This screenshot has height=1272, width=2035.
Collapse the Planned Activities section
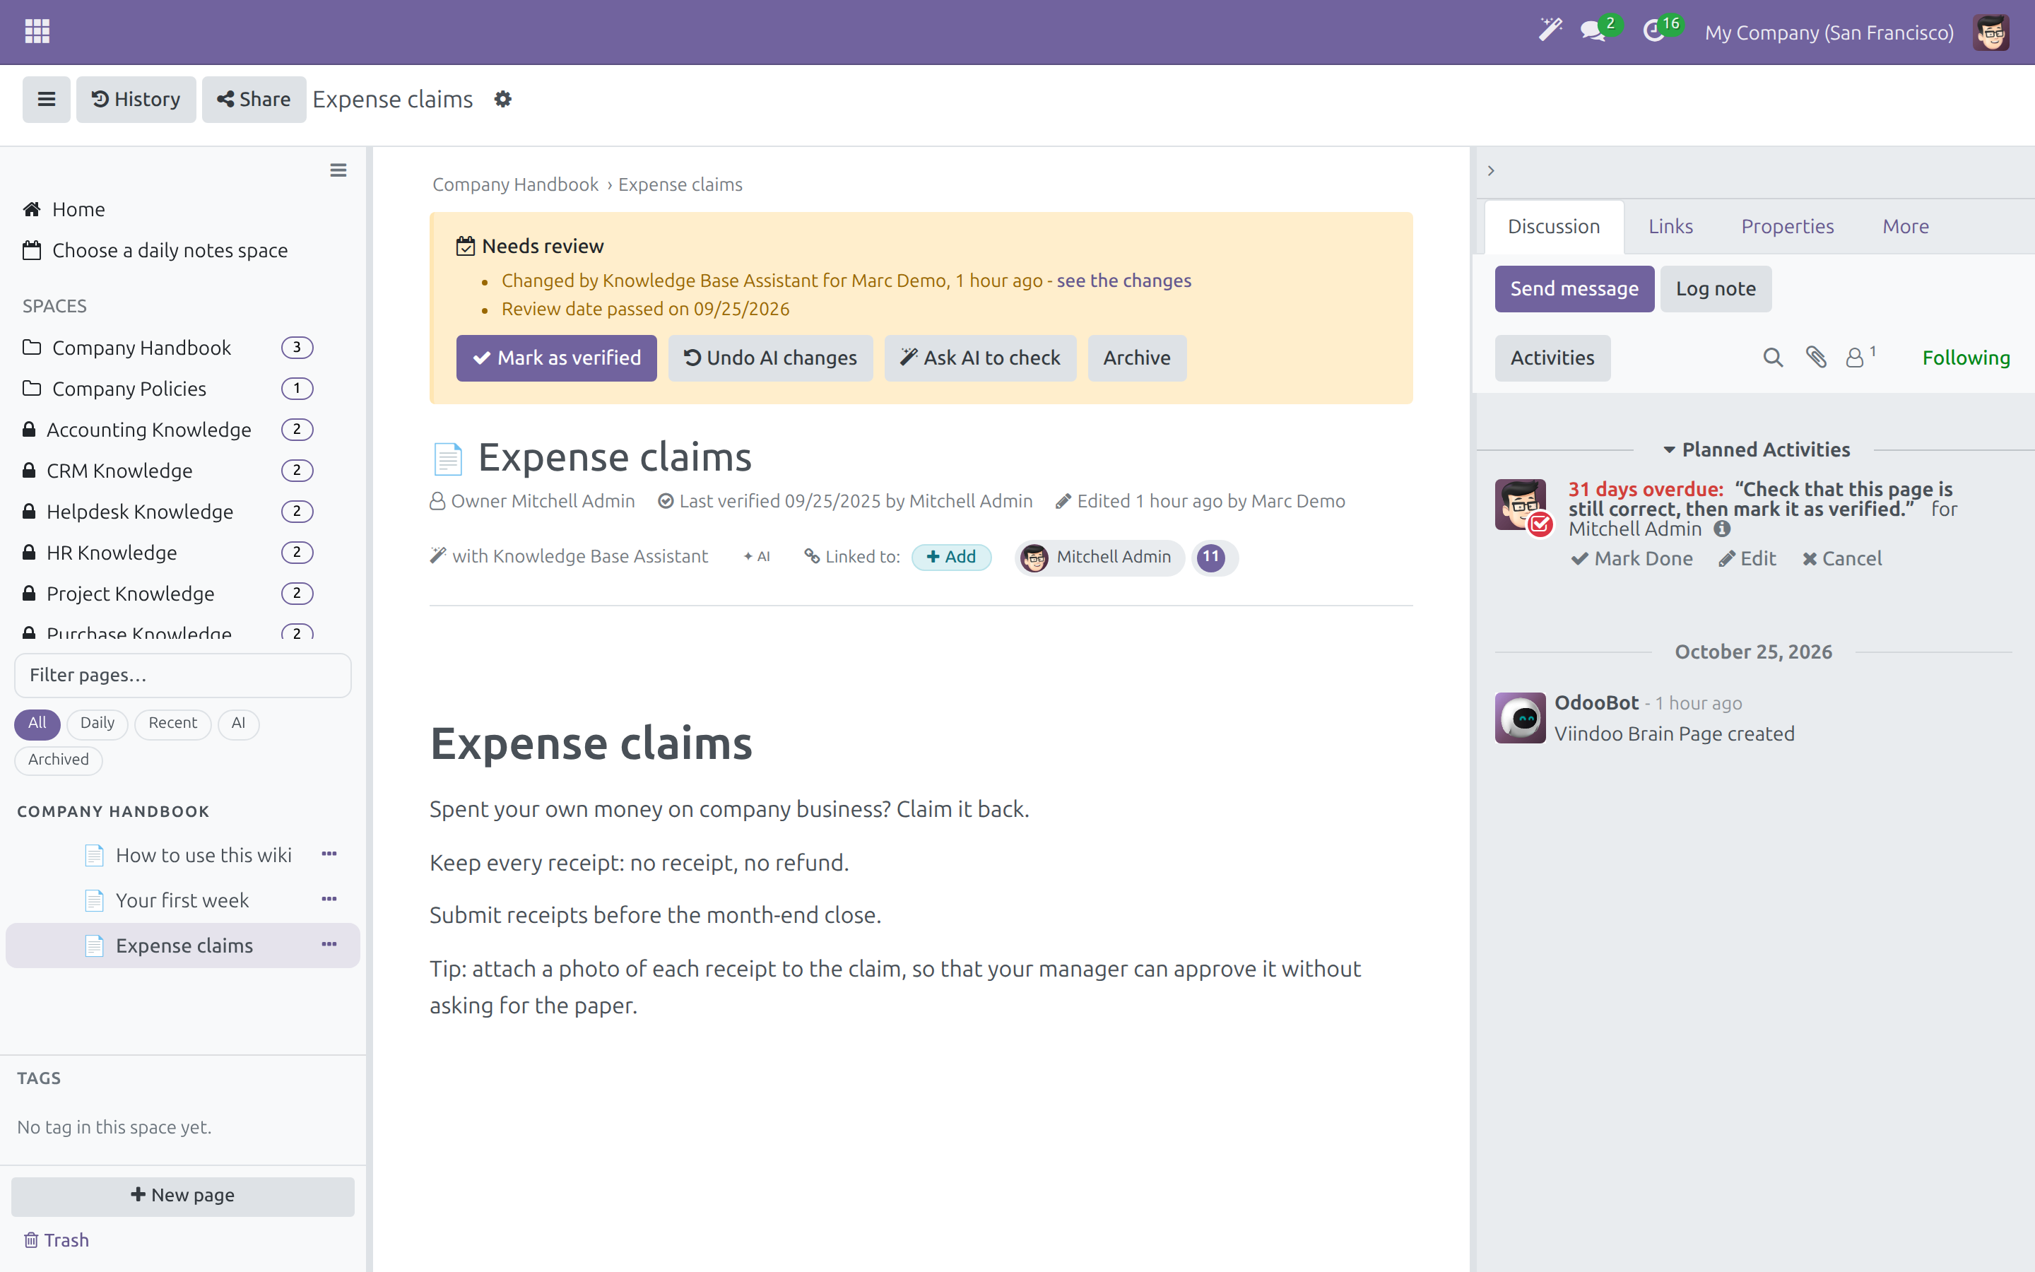pos(1756,450)
